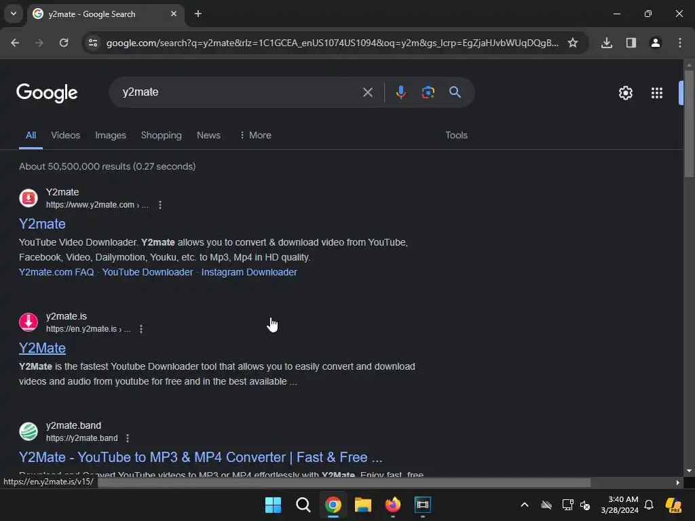Switch to the Images tab
The height and width of the screenshot is (521, 695).
point(111,136)
